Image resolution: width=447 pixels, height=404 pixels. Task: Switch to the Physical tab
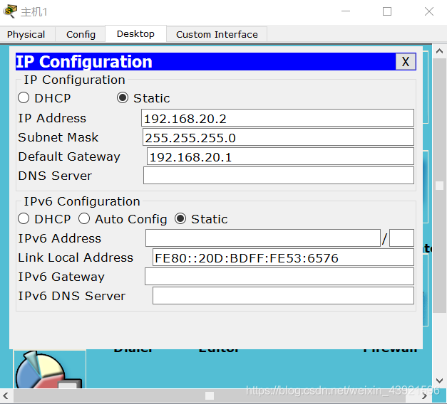coord(26,34)
